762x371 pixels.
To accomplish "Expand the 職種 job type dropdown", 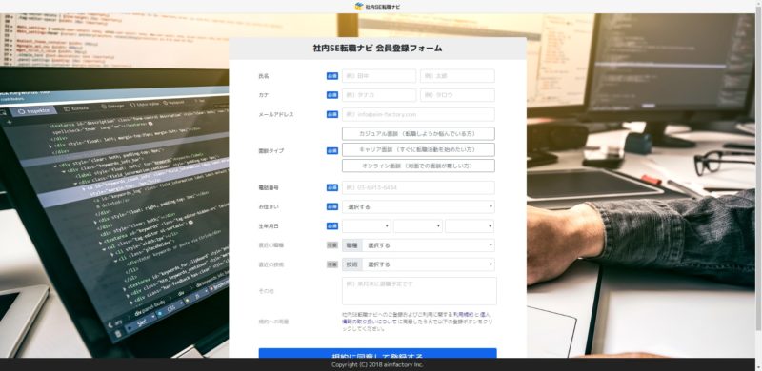I will click(428, 245).
